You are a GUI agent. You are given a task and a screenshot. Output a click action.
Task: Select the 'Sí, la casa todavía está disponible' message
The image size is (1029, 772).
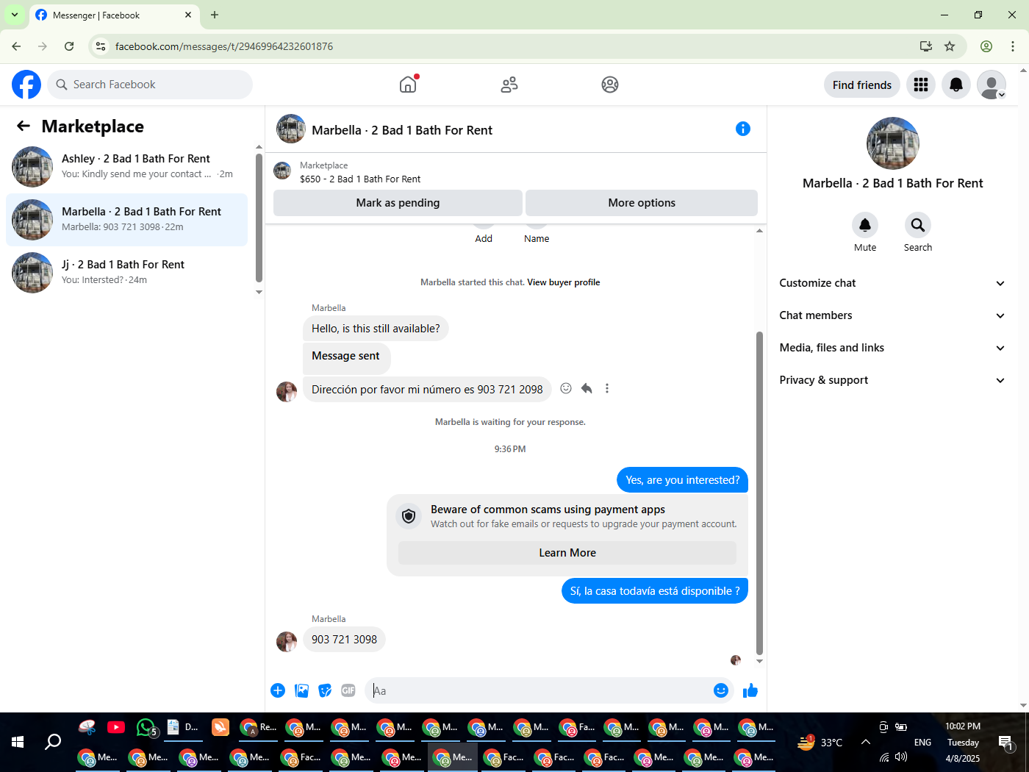pyautogui.click(x=655, y=591)
